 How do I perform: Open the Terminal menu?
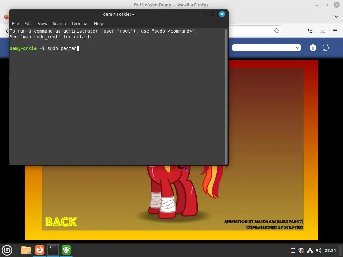[80, 24]
